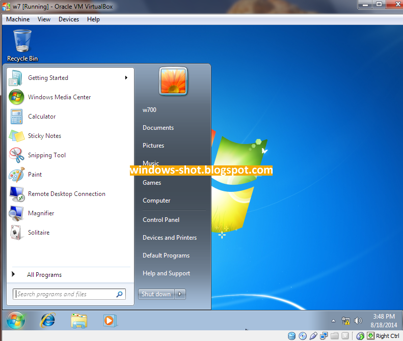Viewport: 403px width, 341px height.
Task: Click the network tray icon
Action: (346, 321)
